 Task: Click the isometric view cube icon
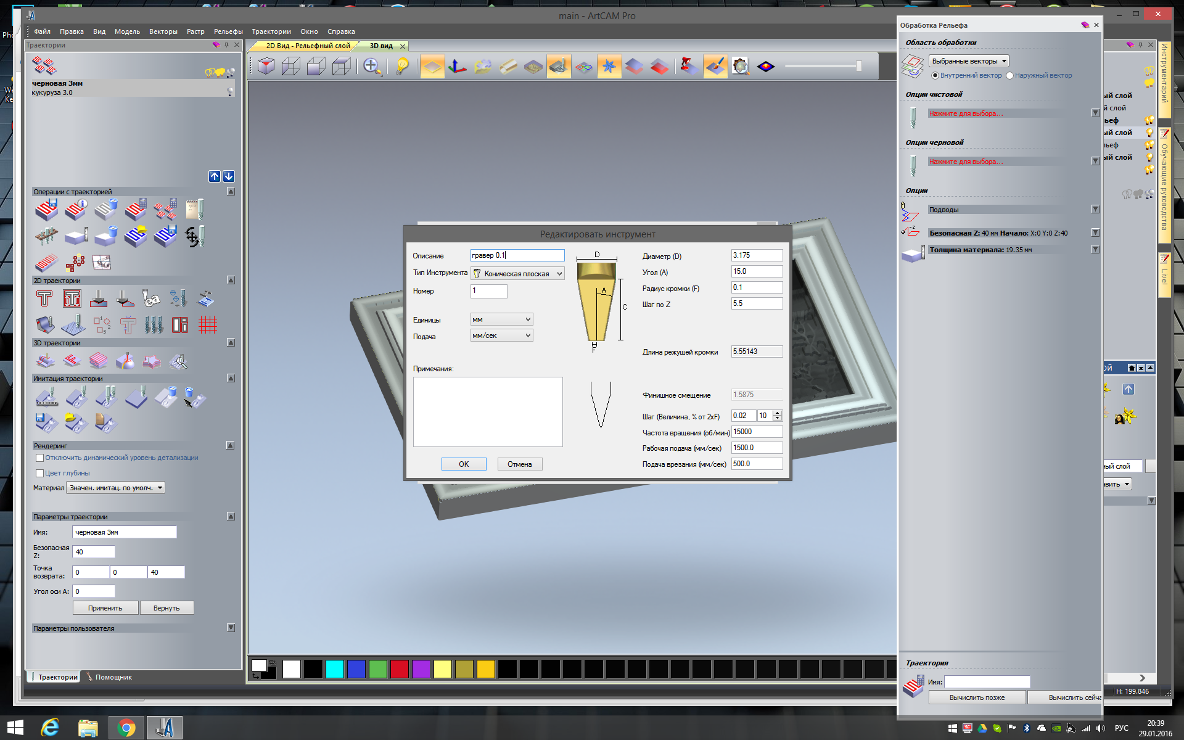[266, 67]
